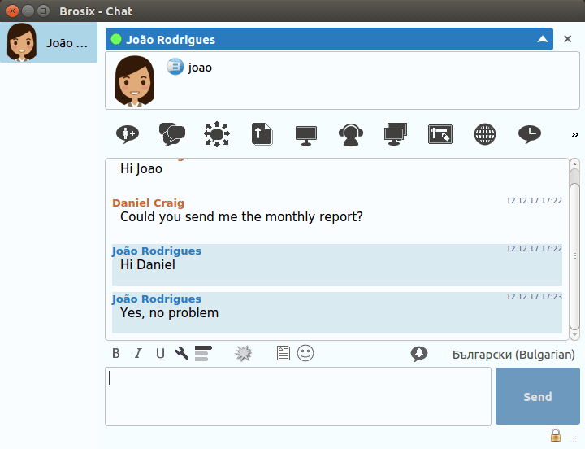Start voice chat with the headset icon
Screen dimensions: 585x449
pos(351,135)
